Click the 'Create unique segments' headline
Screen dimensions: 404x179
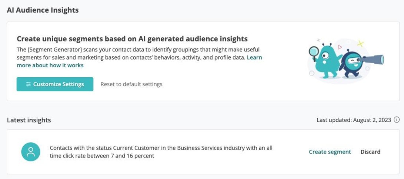tap(132, 39)
